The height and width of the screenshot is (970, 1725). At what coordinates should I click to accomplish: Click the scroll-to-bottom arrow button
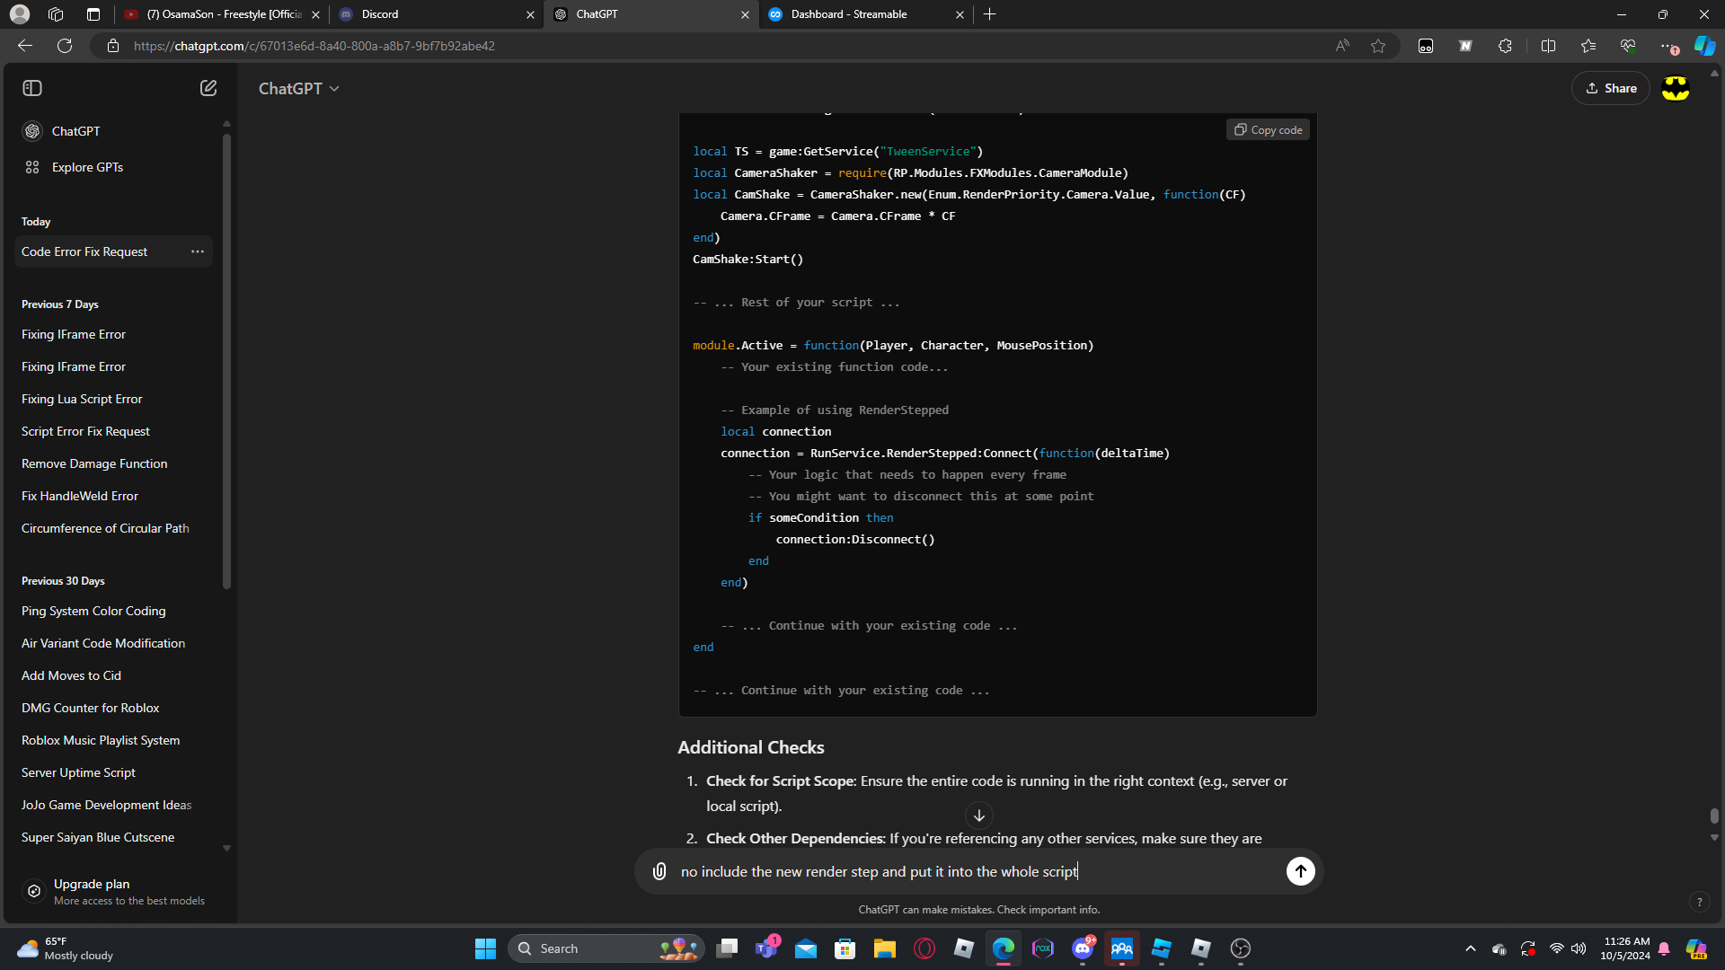coord(979,816)
